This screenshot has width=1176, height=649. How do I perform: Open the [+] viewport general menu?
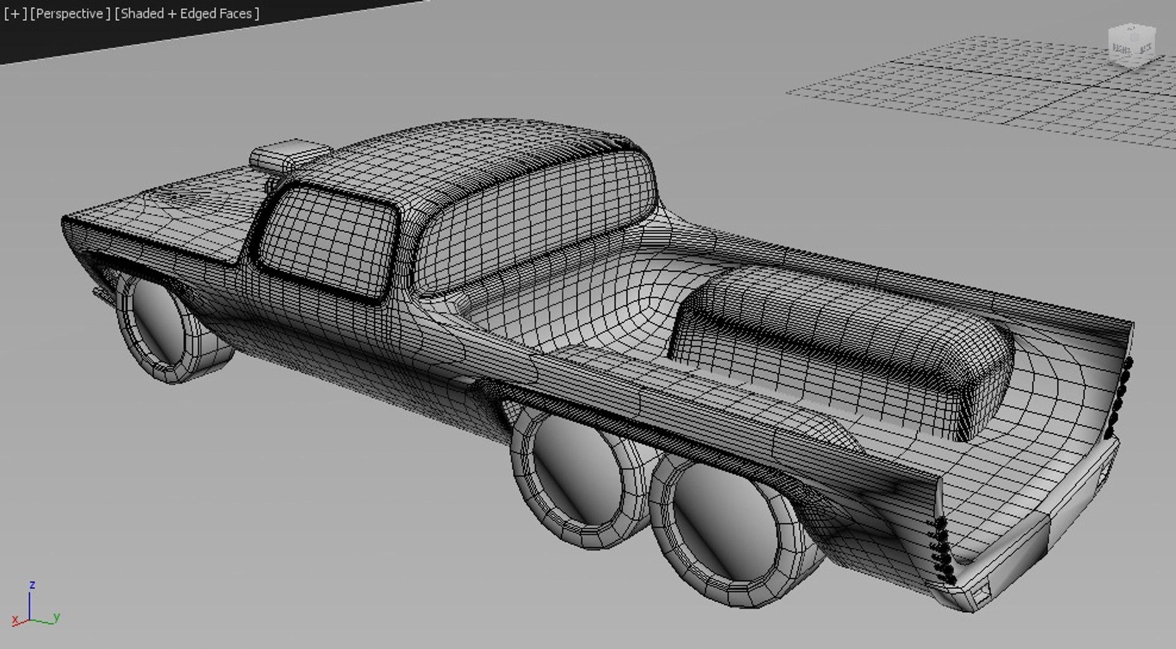[x=15, y=13]
